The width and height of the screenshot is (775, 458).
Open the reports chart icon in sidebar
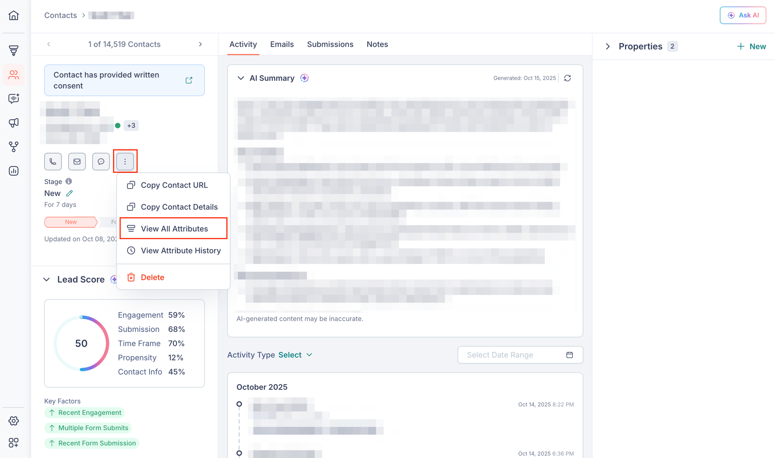(13, 171)
